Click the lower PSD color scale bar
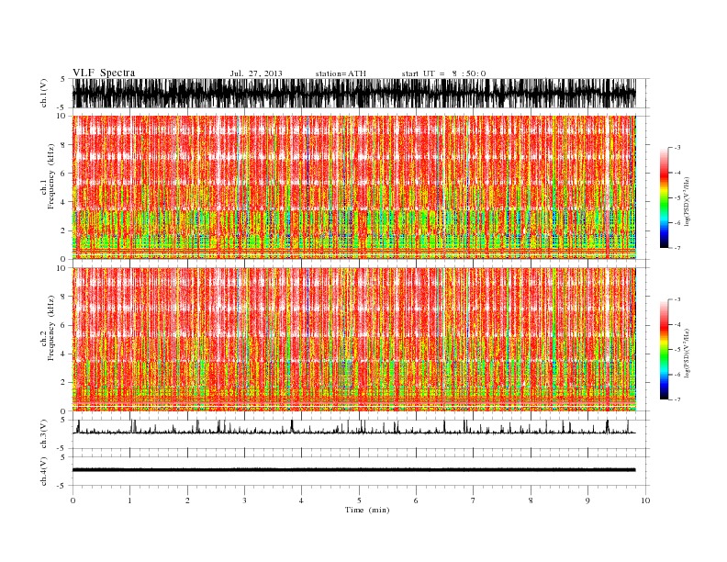Viewport: 727px width, 562px height. click(664, 350)
